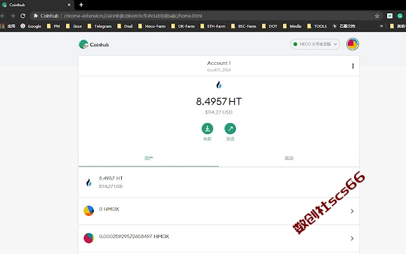The width and height of the screenshot is (406, 254).
Task: Switch to the Activity tab
Action: pyautogui.click(x=289, y=158)
